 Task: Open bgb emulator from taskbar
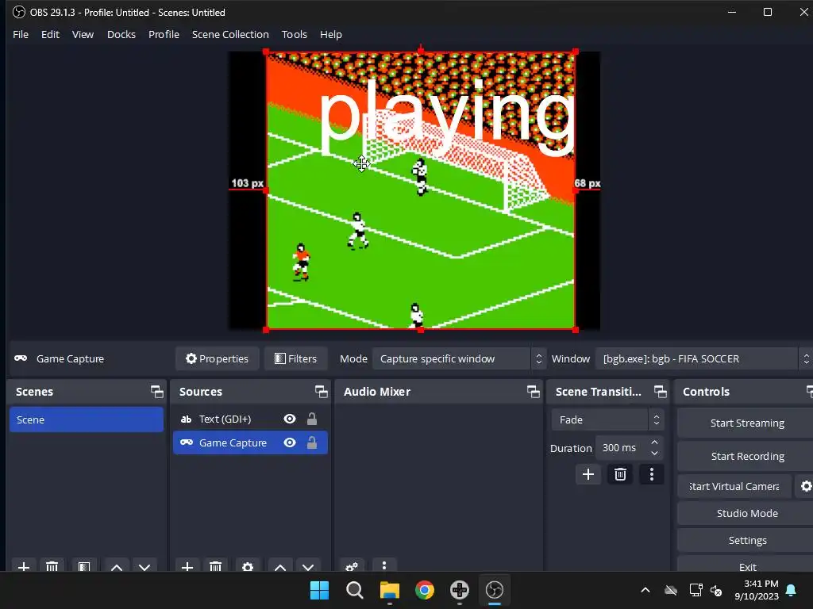[x=460, y=590]
